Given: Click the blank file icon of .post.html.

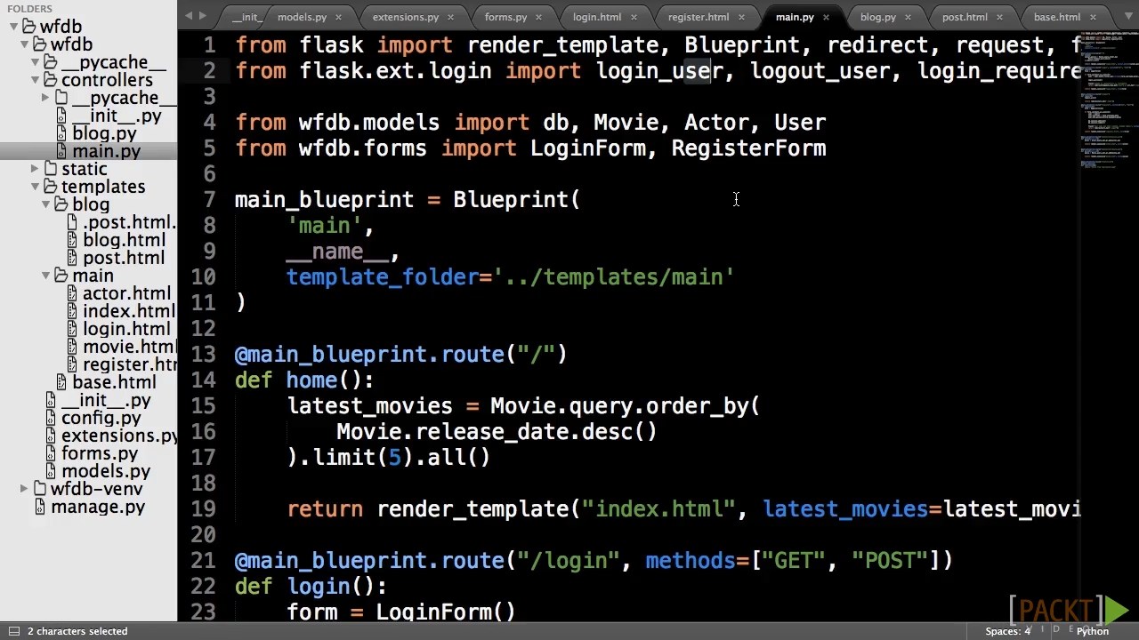Looking at the screenshot, I should 72,222.
